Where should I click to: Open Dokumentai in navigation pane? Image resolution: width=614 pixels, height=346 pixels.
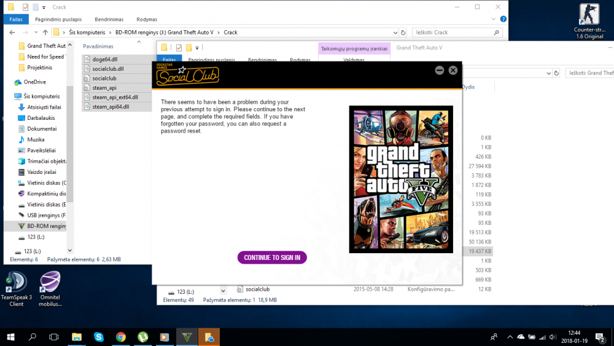coord(42,129)
